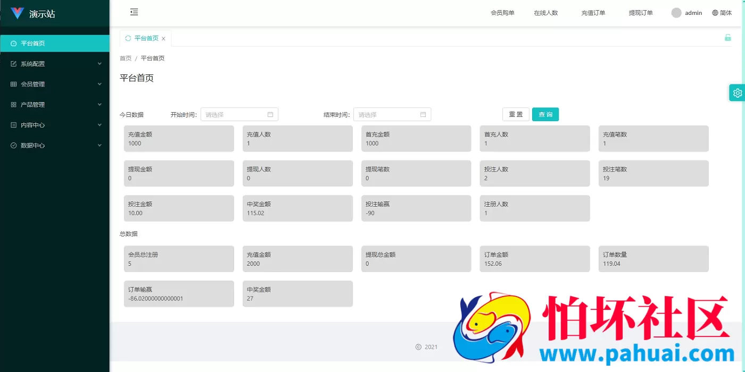745x372 pixels.
Task: Click the 系统配置 edit icon
Action: [x=14, y=64]
